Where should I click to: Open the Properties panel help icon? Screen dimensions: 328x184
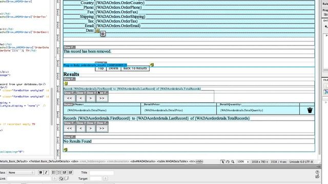click(x=317, y=172)
